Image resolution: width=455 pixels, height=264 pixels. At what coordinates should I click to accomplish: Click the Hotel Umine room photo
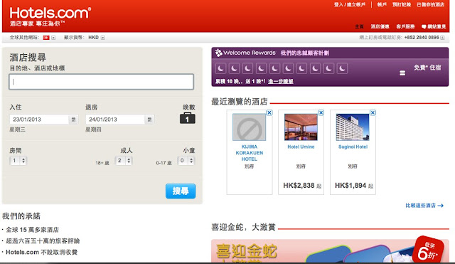click(301, 127)
